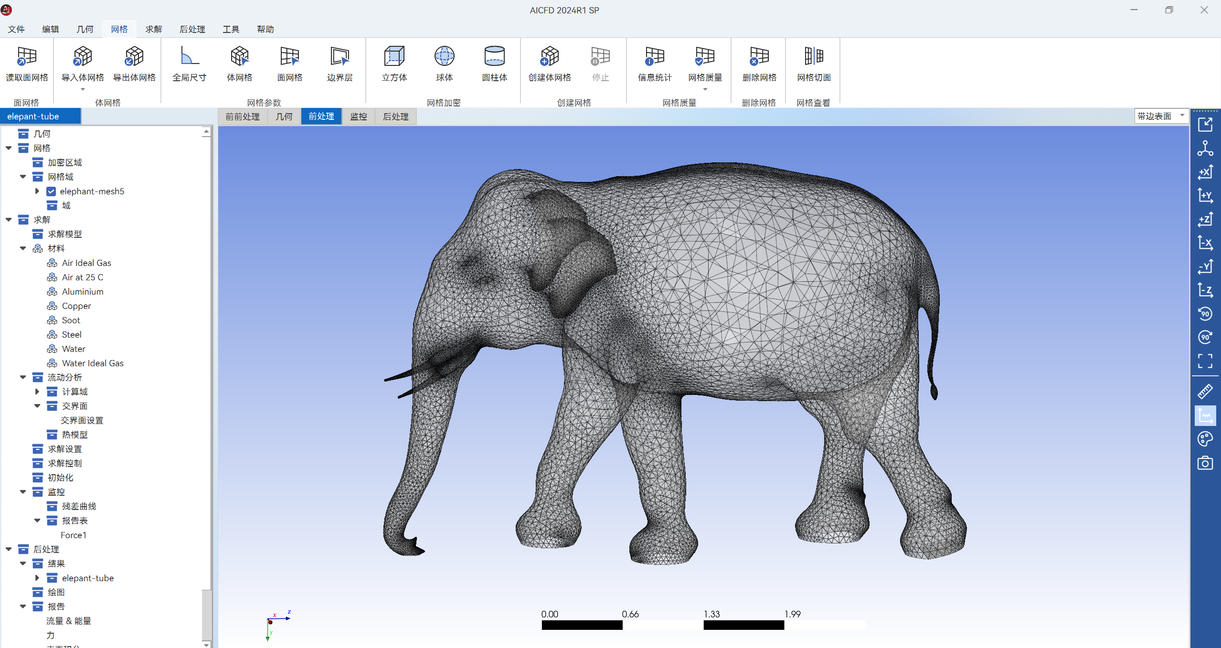Toggle the scale ruler display button
1221x648 pixels.
pyautogui.click(x=1205, y=415)
